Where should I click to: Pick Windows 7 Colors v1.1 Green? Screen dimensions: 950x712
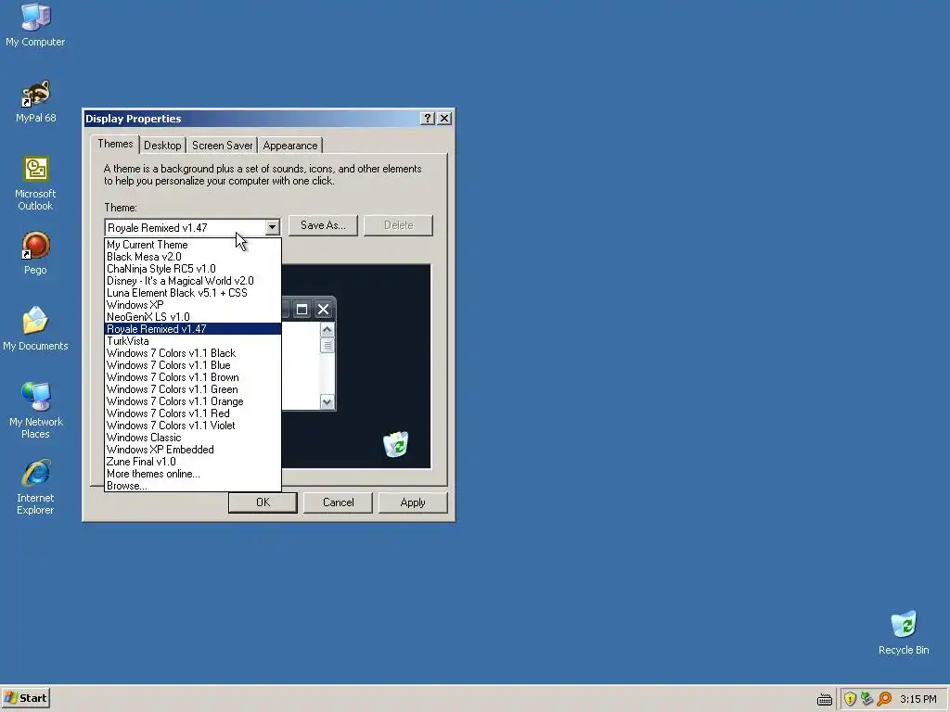tap(193, 389)
